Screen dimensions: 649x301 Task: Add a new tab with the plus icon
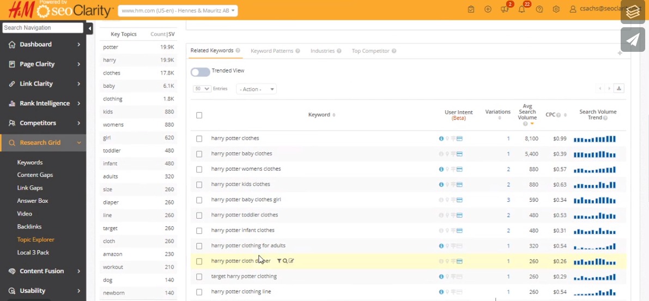coord(620,53)
